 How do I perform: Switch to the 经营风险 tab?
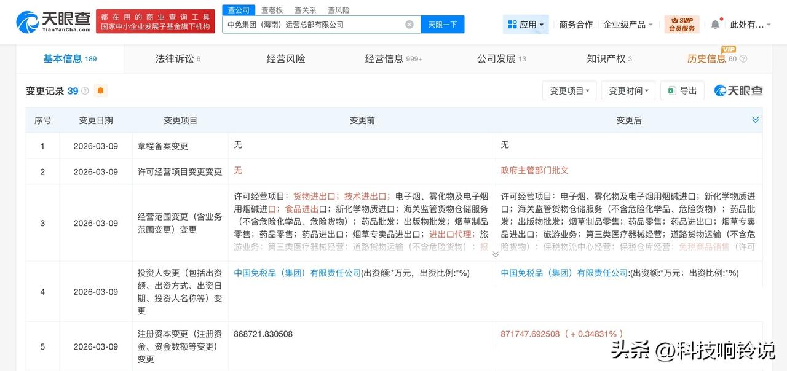click(x=286, y=59)
